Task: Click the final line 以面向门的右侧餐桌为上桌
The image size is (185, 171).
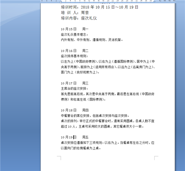Action: click(81, 148)
